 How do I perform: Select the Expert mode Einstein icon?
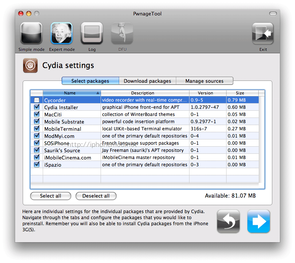point(62,33)
